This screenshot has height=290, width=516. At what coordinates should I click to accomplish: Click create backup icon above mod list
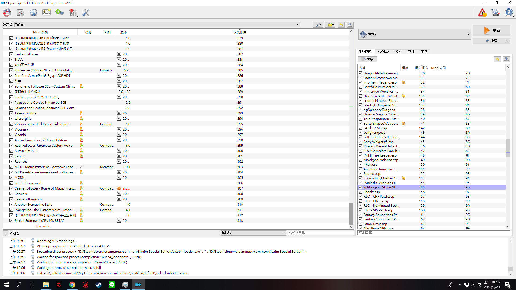click(x=350, y=25)
